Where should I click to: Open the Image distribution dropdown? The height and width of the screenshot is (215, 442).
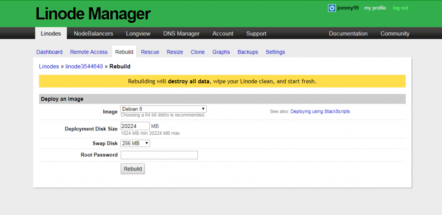click(x=164, y=109)
